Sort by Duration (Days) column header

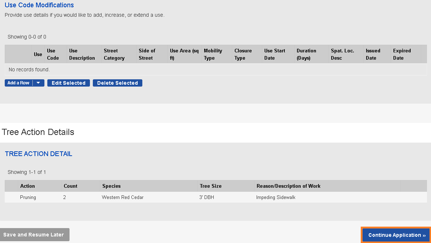click(306, 54)
